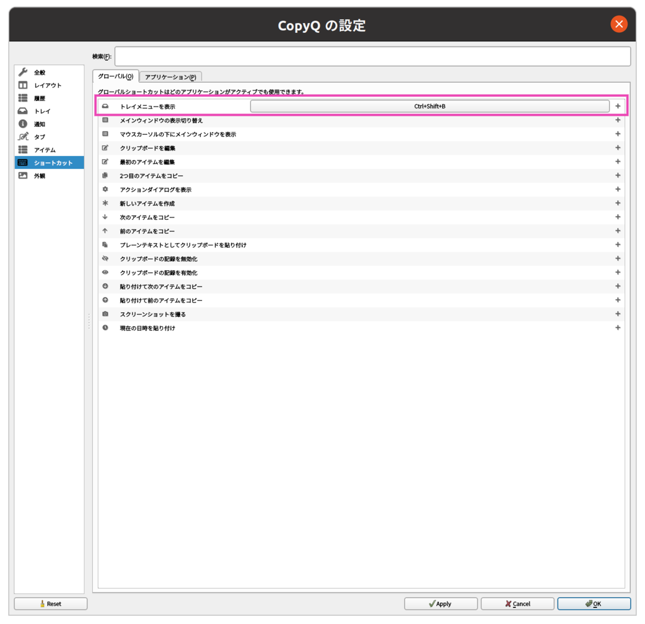
Task: Add shortcut with plus for アクションダイアログを表示
Action: coord(618,189)
